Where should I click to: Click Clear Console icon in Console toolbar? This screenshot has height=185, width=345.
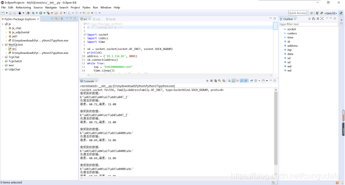coord(229,81)
